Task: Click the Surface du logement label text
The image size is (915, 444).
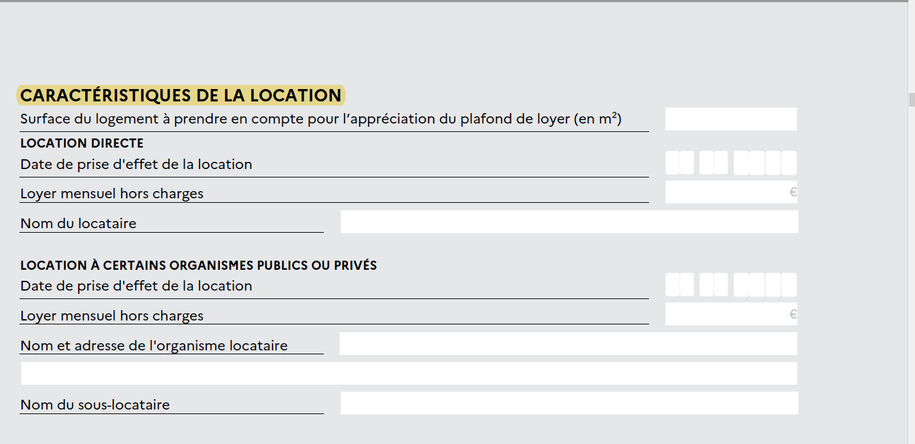Action: (x=321, y=119)
